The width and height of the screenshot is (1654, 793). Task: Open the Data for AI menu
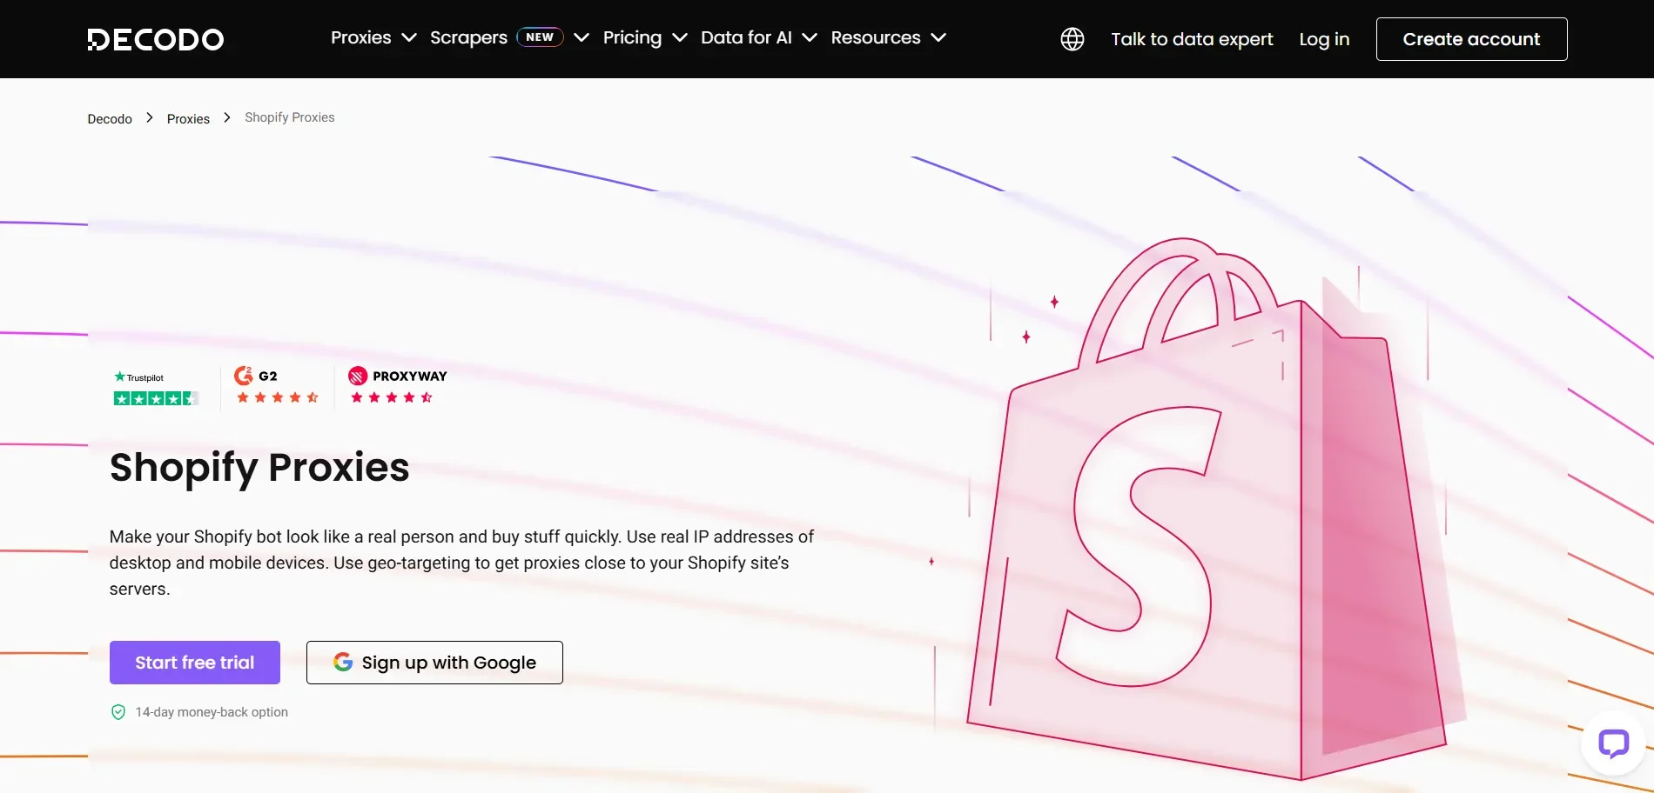[x=746, y=37]
